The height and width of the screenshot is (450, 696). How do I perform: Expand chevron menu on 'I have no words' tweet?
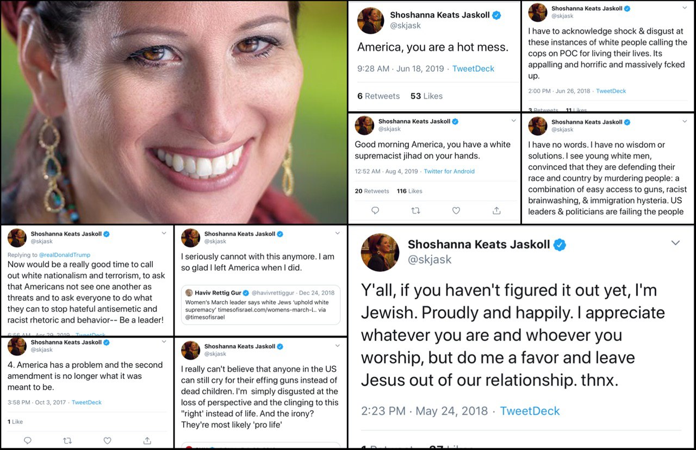tap(685, 121)
